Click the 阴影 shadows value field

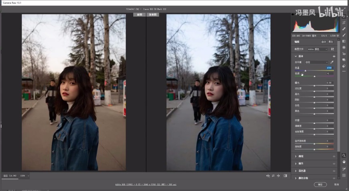point(330,100)
